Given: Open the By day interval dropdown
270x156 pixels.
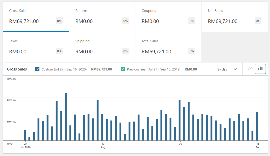Looking at the screenshot, I should click(x=227, y=69).
